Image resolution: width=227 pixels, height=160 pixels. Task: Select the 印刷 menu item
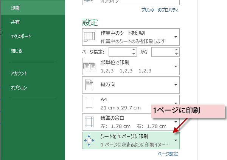33,8
